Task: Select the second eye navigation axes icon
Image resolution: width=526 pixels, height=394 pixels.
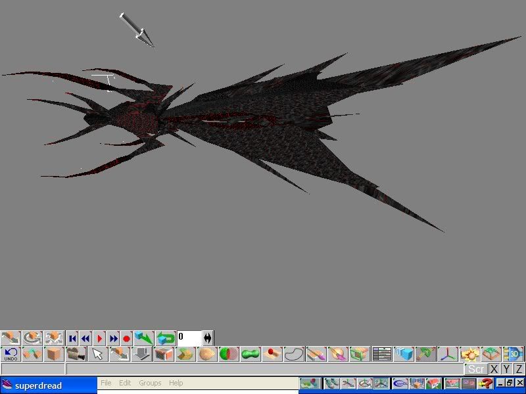Action: 348,383
